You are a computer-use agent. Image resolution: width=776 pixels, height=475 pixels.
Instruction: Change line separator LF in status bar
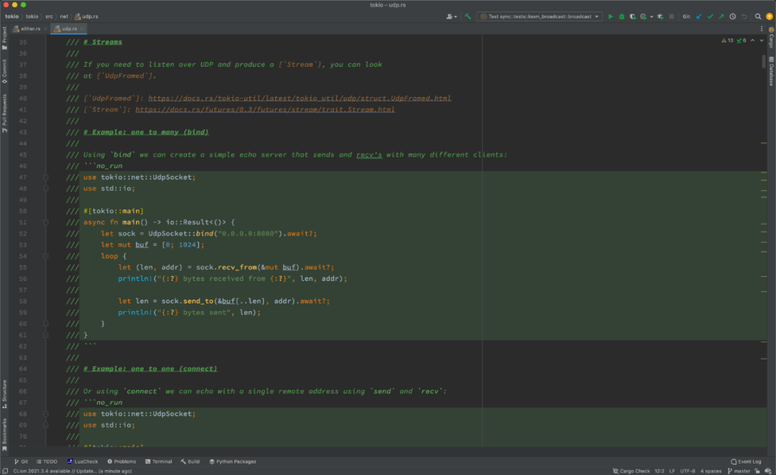[672, 471]
